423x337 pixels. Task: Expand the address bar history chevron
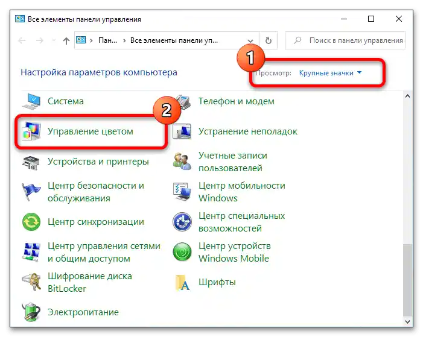(250, 41)
